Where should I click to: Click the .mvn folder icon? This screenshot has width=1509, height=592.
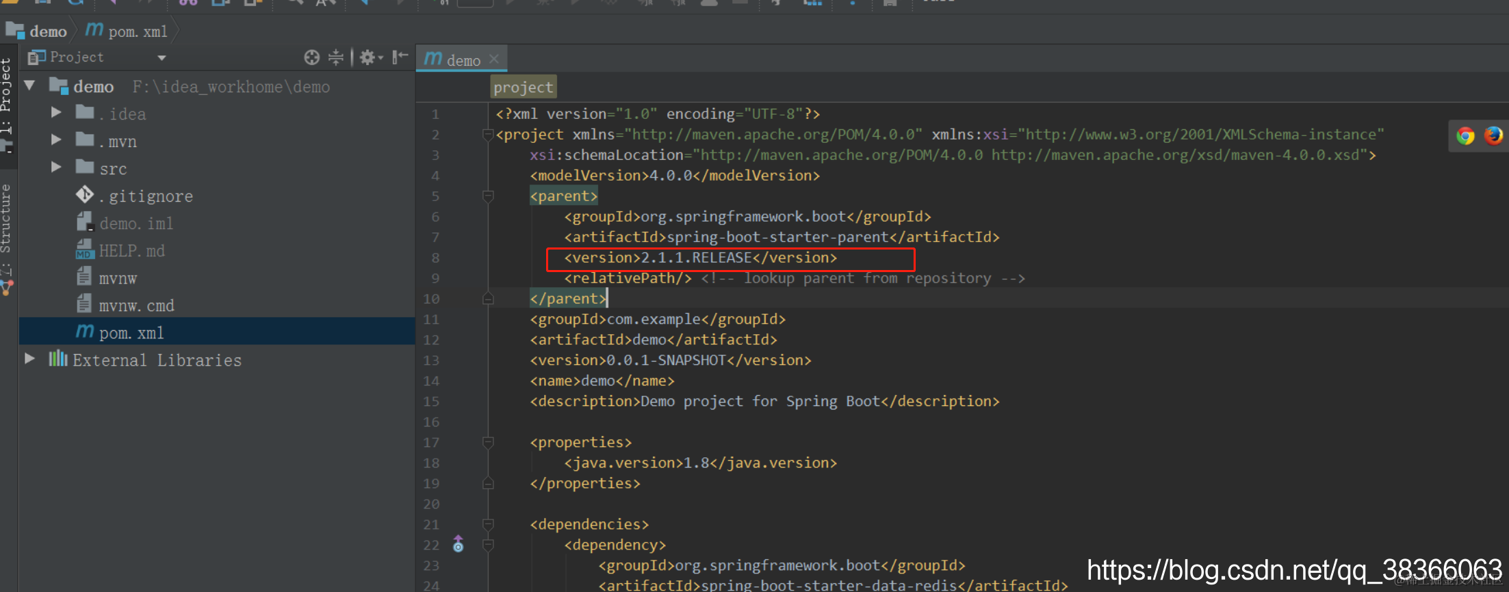pos(85,139)
